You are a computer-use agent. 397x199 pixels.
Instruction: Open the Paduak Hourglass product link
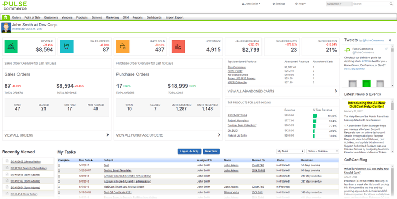coord(238,121)
